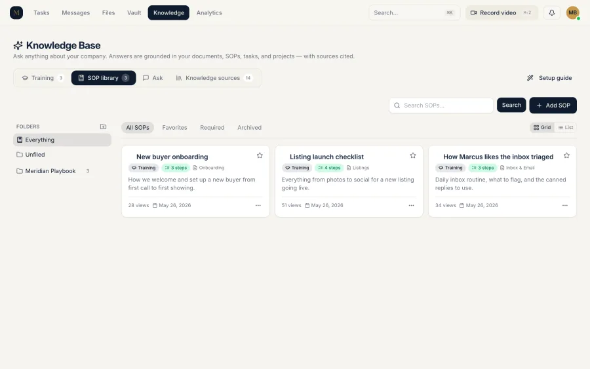Open How Marcus likes the inbox triaged
This screenshot has width=590, height=369.
pos(498,157)
